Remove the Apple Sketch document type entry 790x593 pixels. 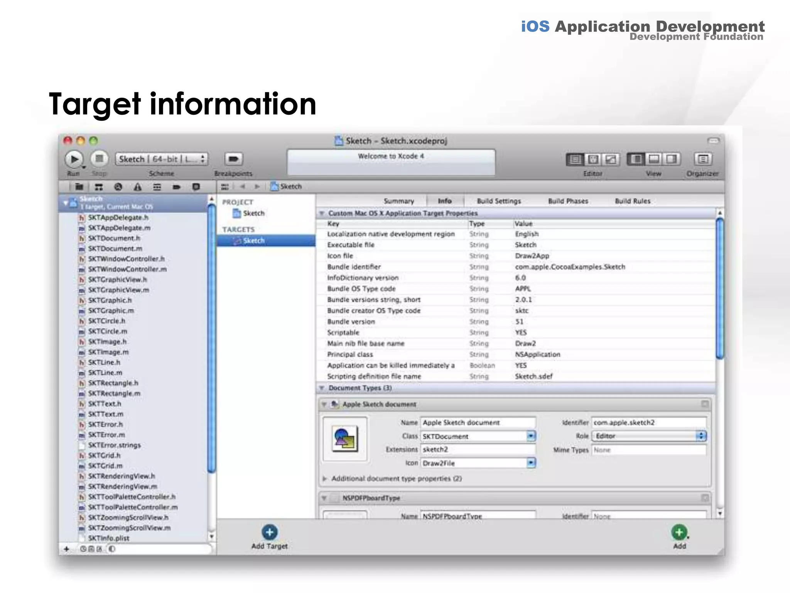pyautogui.click(x=705, y=404)
